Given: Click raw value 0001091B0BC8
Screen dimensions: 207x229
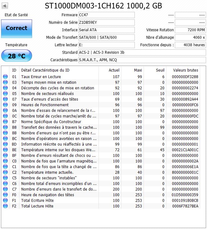Looking at the screenshot, I should pos(185,200).
